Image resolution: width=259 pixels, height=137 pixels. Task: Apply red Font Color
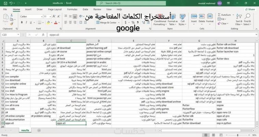56,23
